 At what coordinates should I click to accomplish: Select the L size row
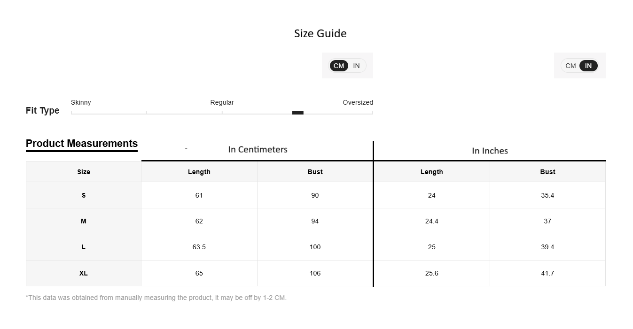pos(316,247)
